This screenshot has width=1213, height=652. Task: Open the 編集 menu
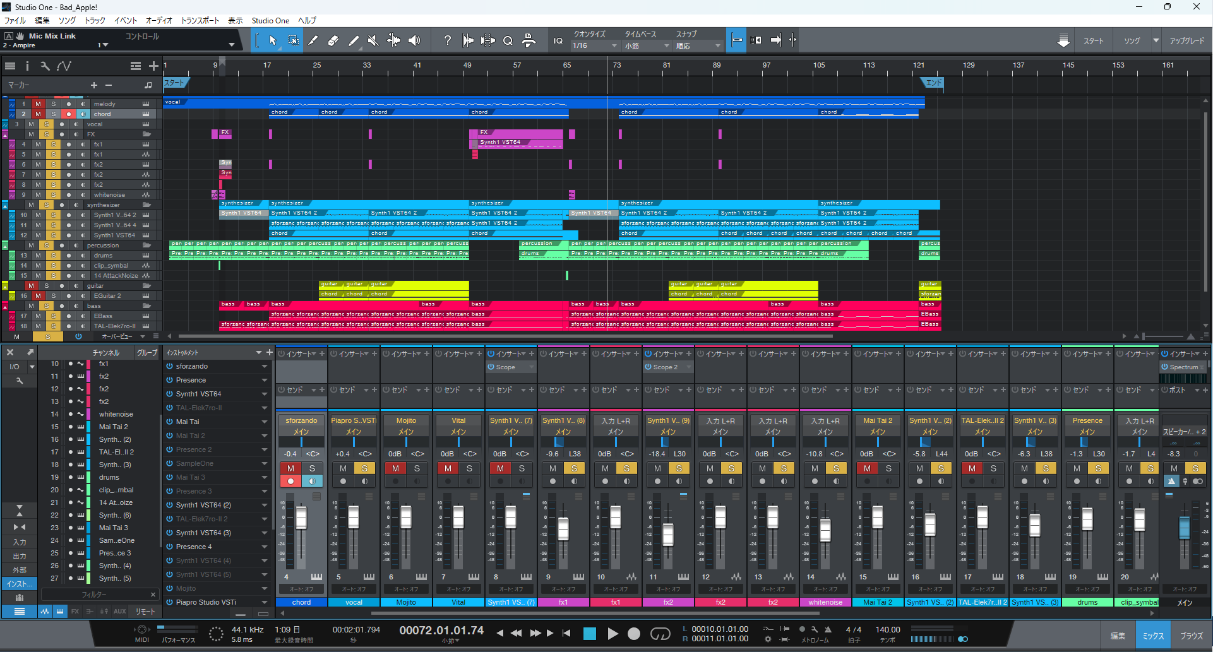click(x=42, y=20)
